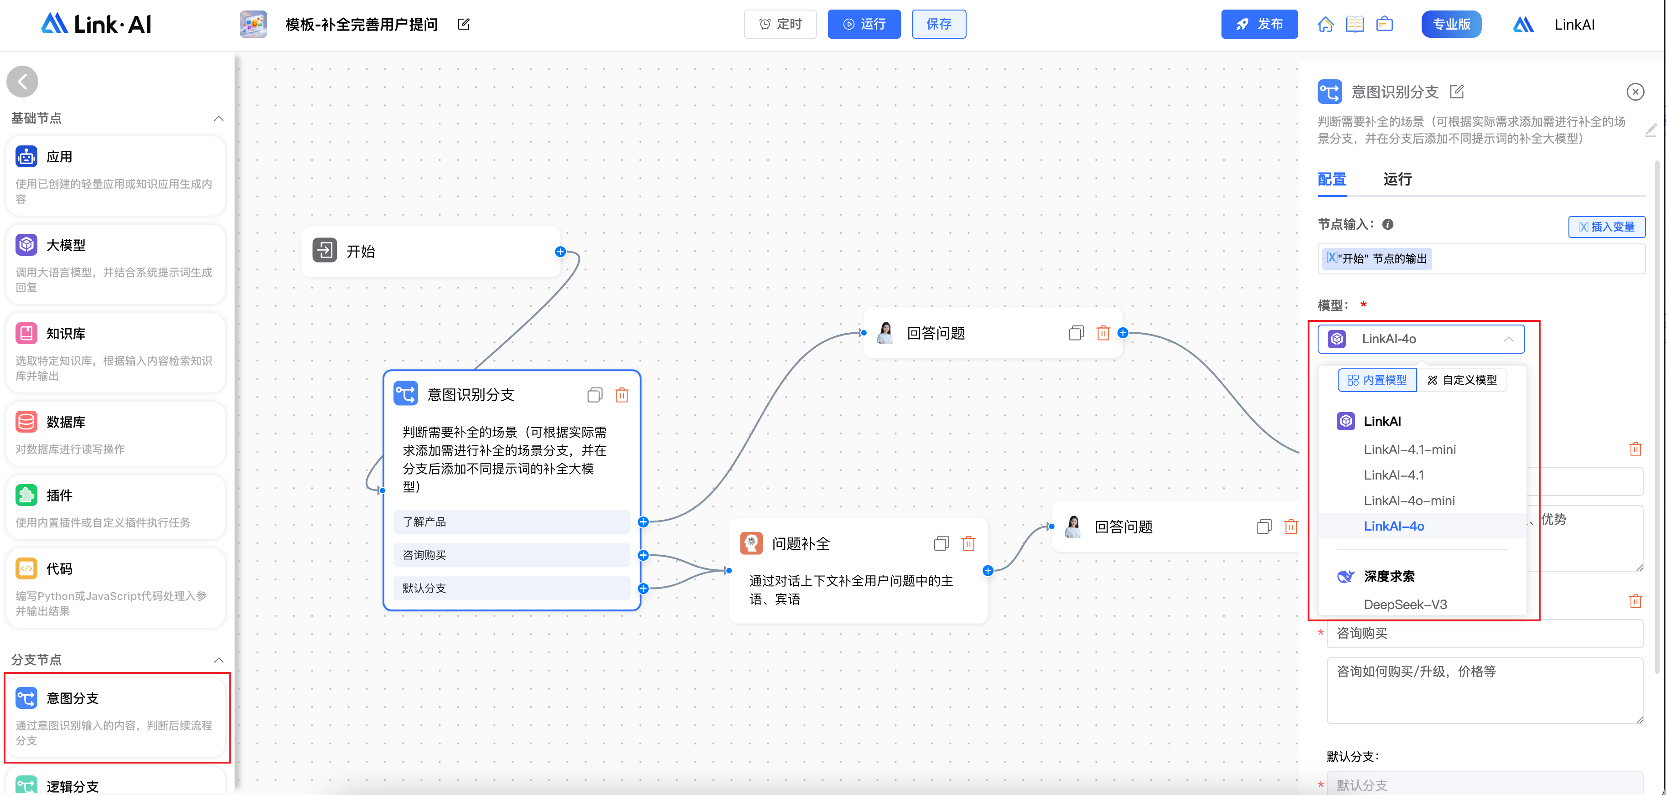Copy the 问题补全 node
The image size is (1666, 795).
(x=942, y=543)
